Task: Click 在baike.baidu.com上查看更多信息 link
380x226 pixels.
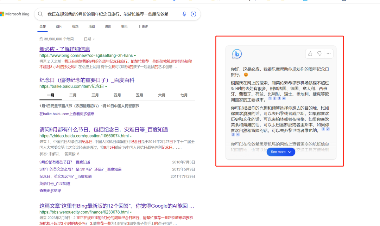Action: pos(67,114)
